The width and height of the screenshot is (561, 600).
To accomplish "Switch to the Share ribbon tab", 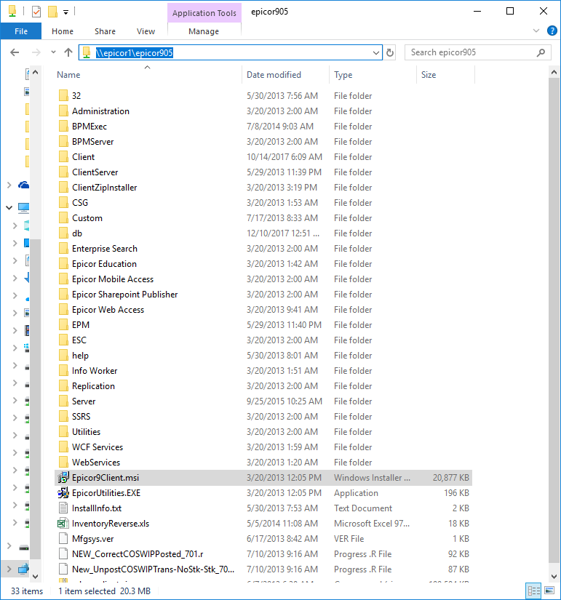I will pyautogui.click(x=105, y=31).
